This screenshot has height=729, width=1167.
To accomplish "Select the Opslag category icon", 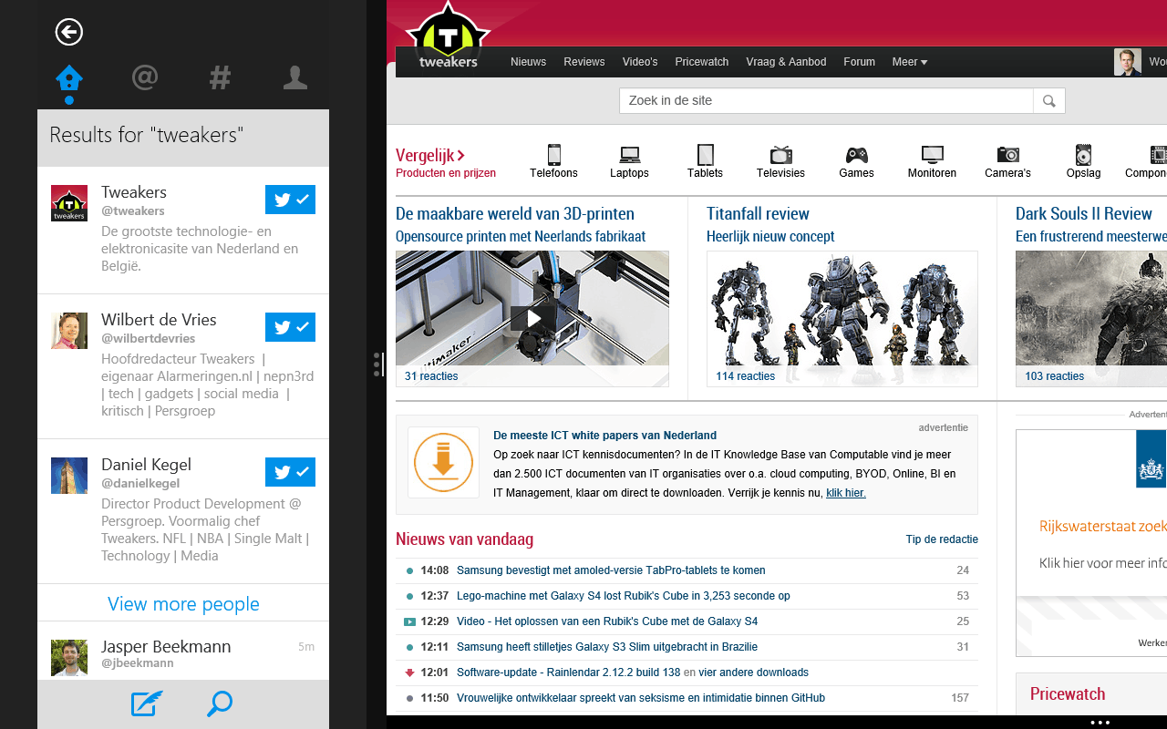I will (x=1083, y=155).
